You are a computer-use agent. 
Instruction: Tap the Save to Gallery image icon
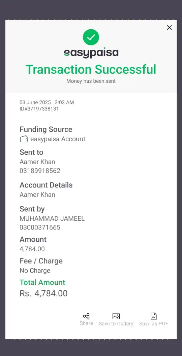116,316
